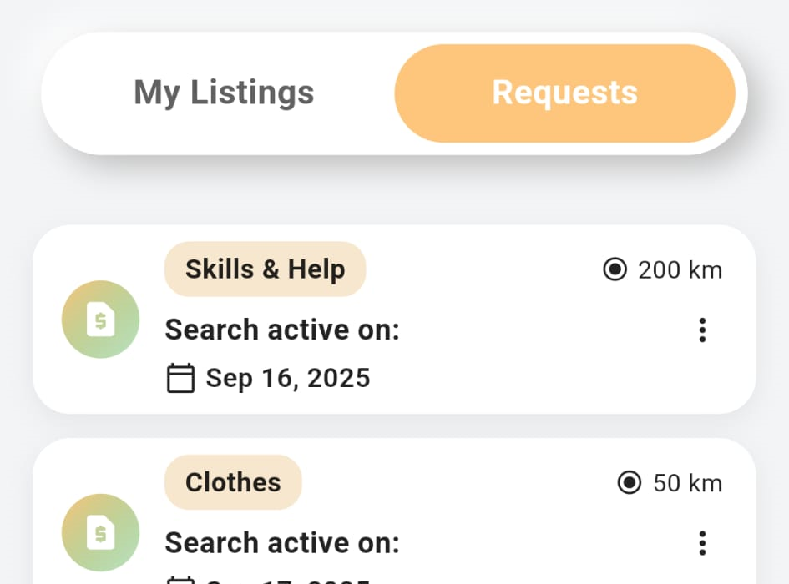Click the money icon on Clothes card
Image resolution: width=789 pixels, height=584 pixels.
100,532
